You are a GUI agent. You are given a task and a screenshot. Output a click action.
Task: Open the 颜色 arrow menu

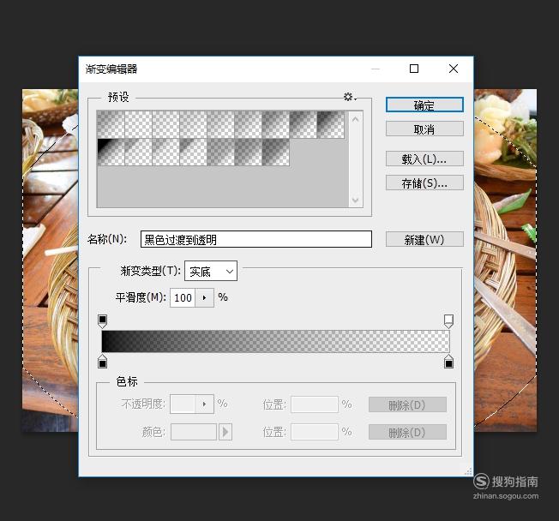(x=225, y=432)
